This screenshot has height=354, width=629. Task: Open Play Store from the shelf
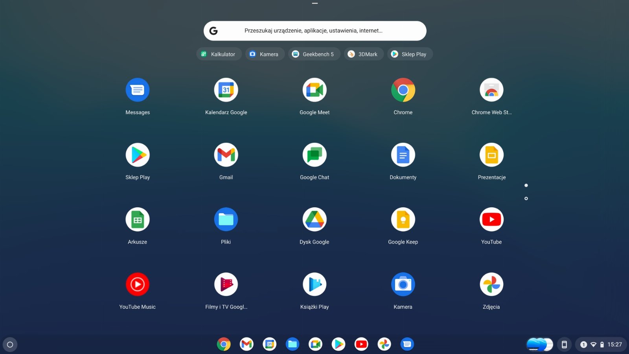tap(338, 344)
